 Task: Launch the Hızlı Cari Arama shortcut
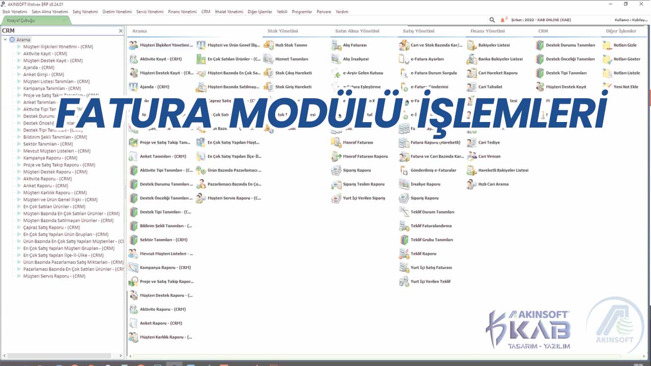488,184
